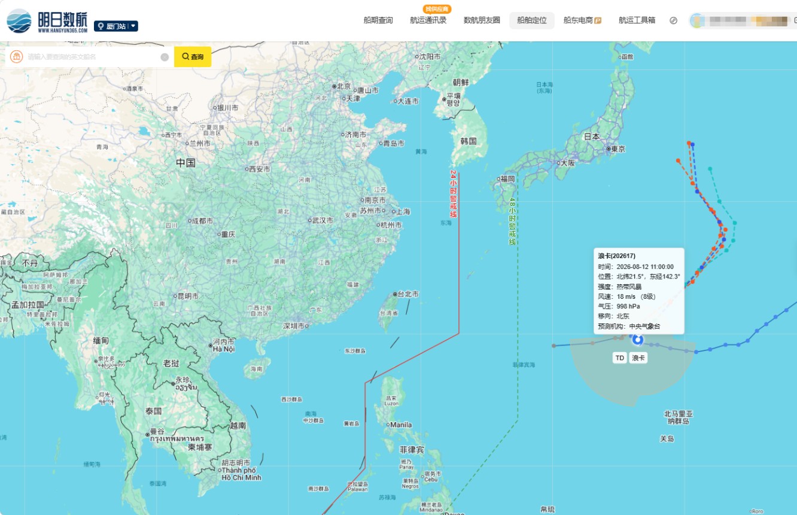Click the topmost orange forecast track point
Screen dimensions: 797x515
(689, 143)
